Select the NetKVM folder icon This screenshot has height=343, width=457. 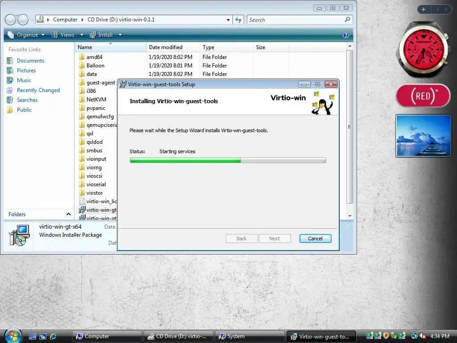coord(82,100)
